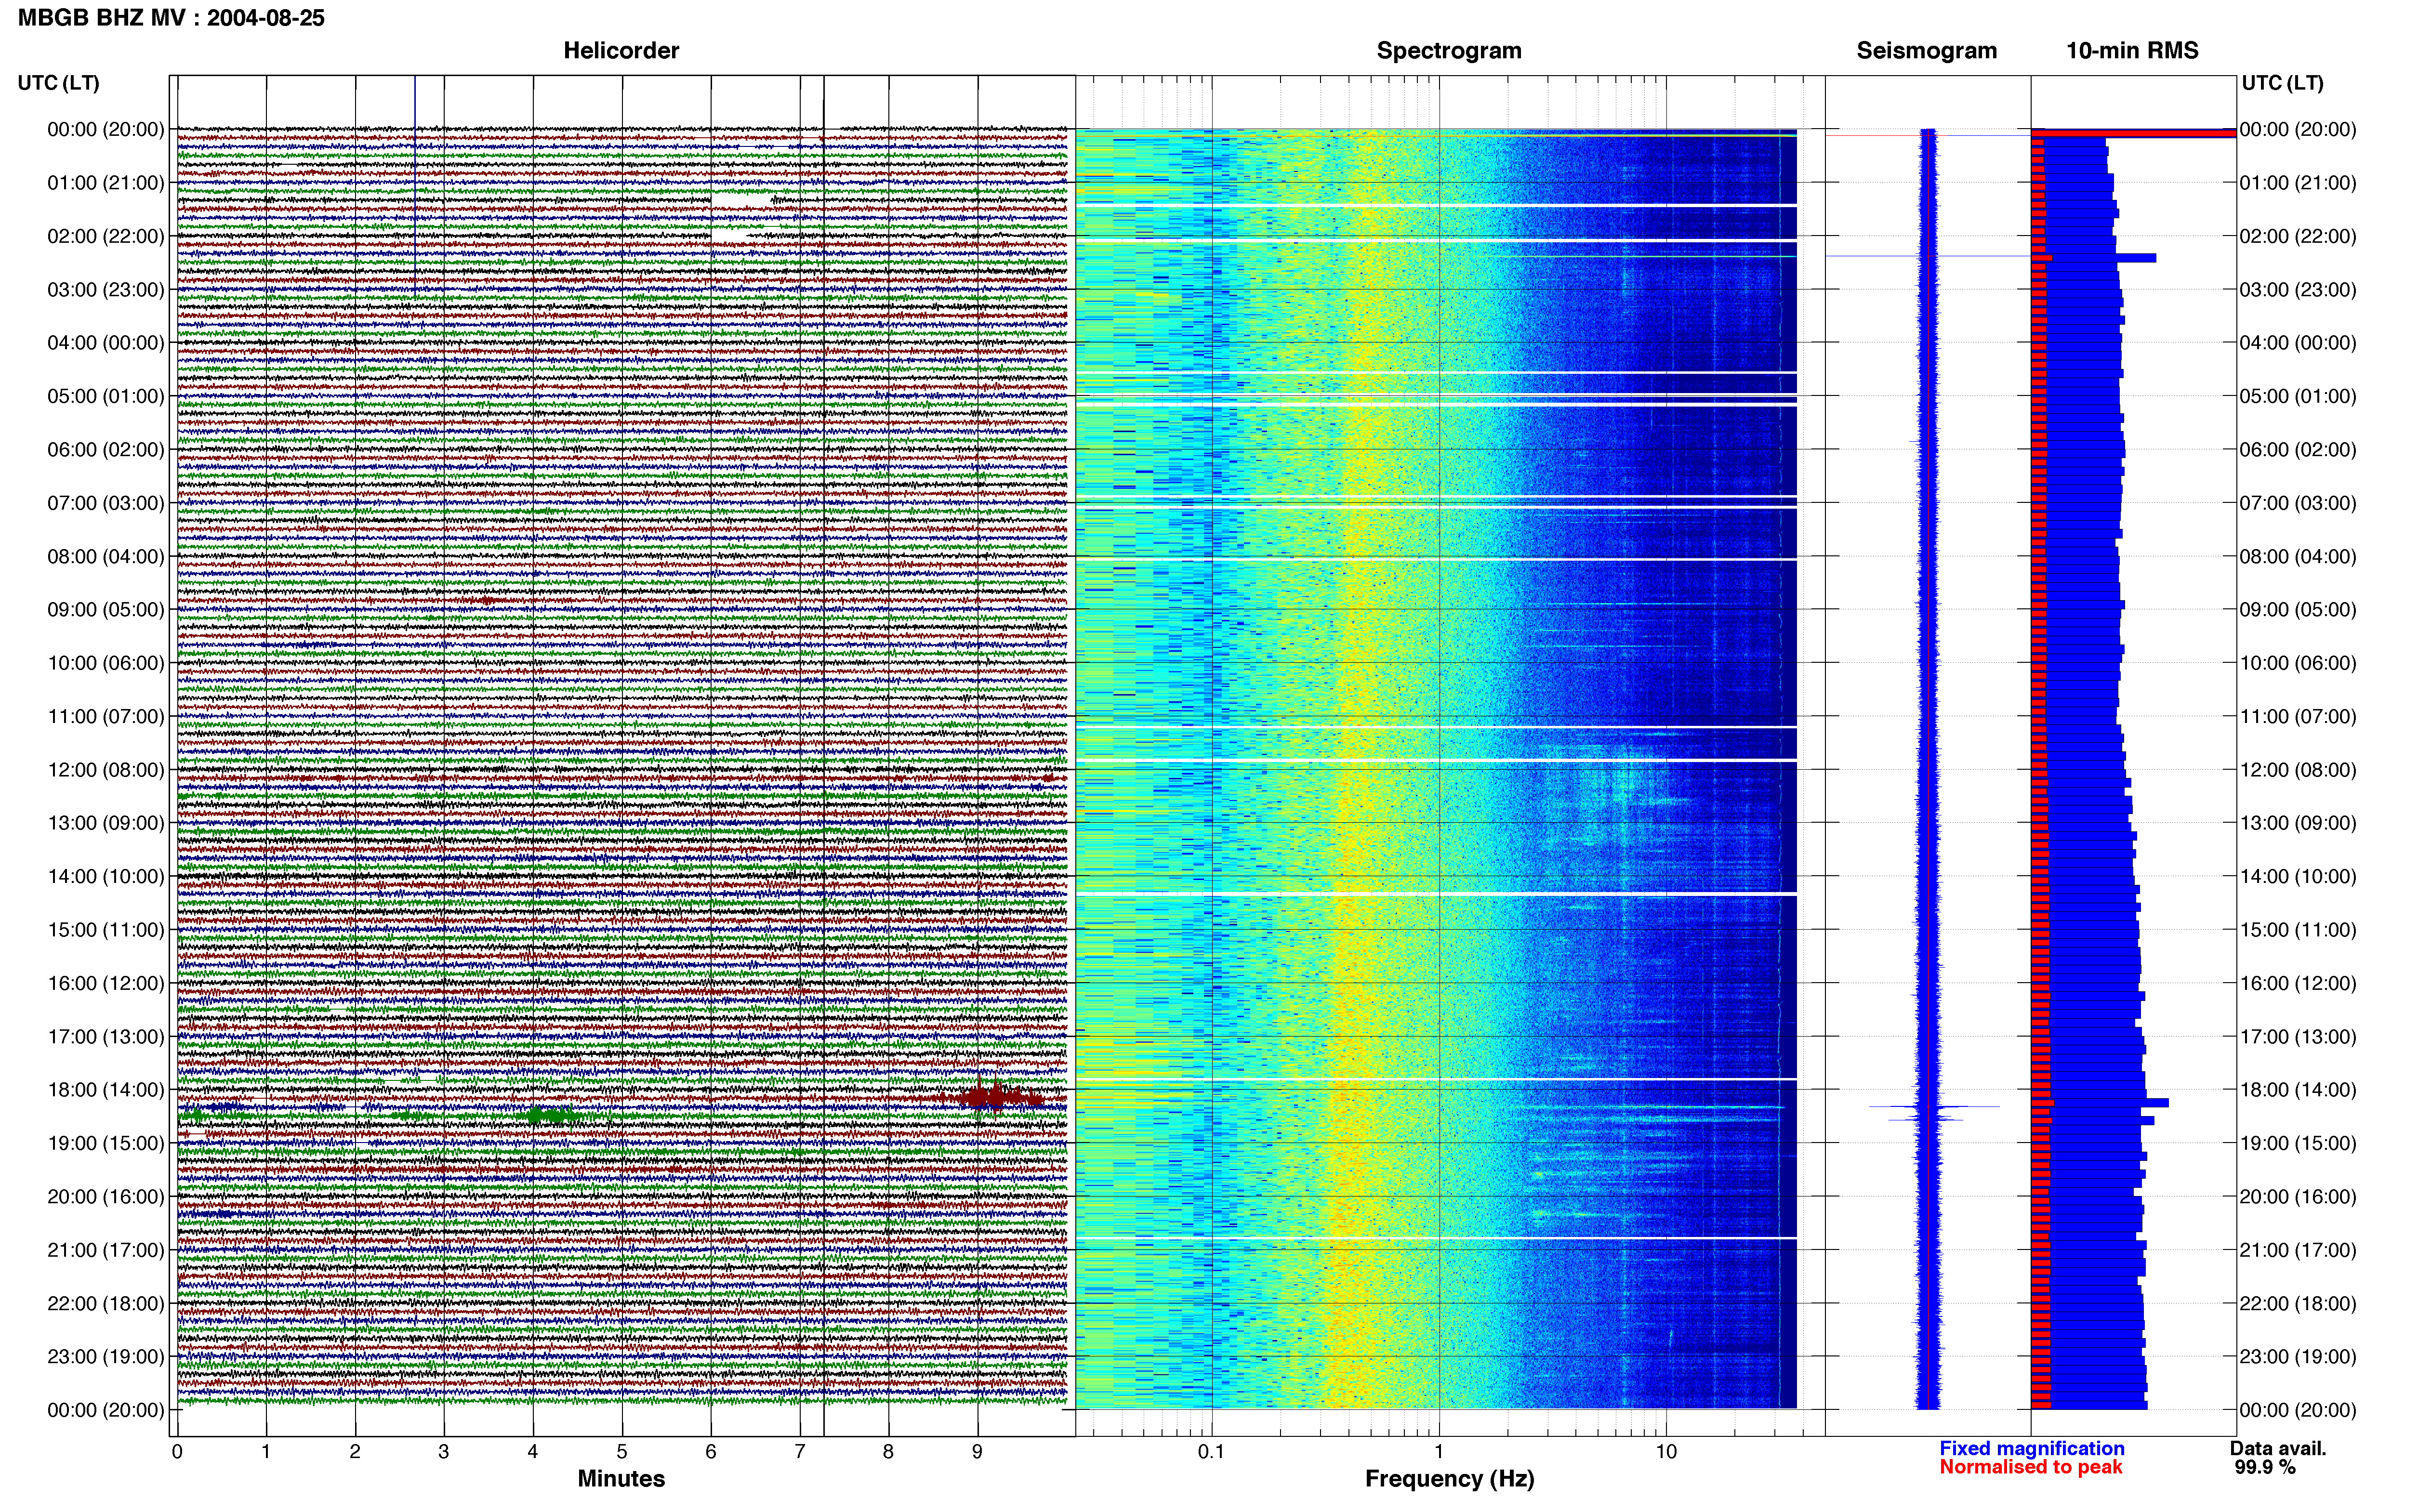Click left time label '12:00 (08:00)'
The height and width of the screenshot is (1512, 2418).
pyautogui.click(x=106, y=770)
